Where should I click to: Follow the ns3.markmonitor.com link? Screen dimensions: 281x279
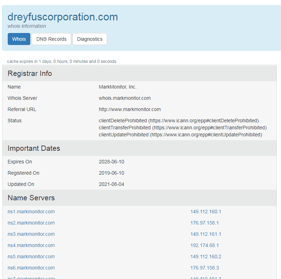pos(31,234)
